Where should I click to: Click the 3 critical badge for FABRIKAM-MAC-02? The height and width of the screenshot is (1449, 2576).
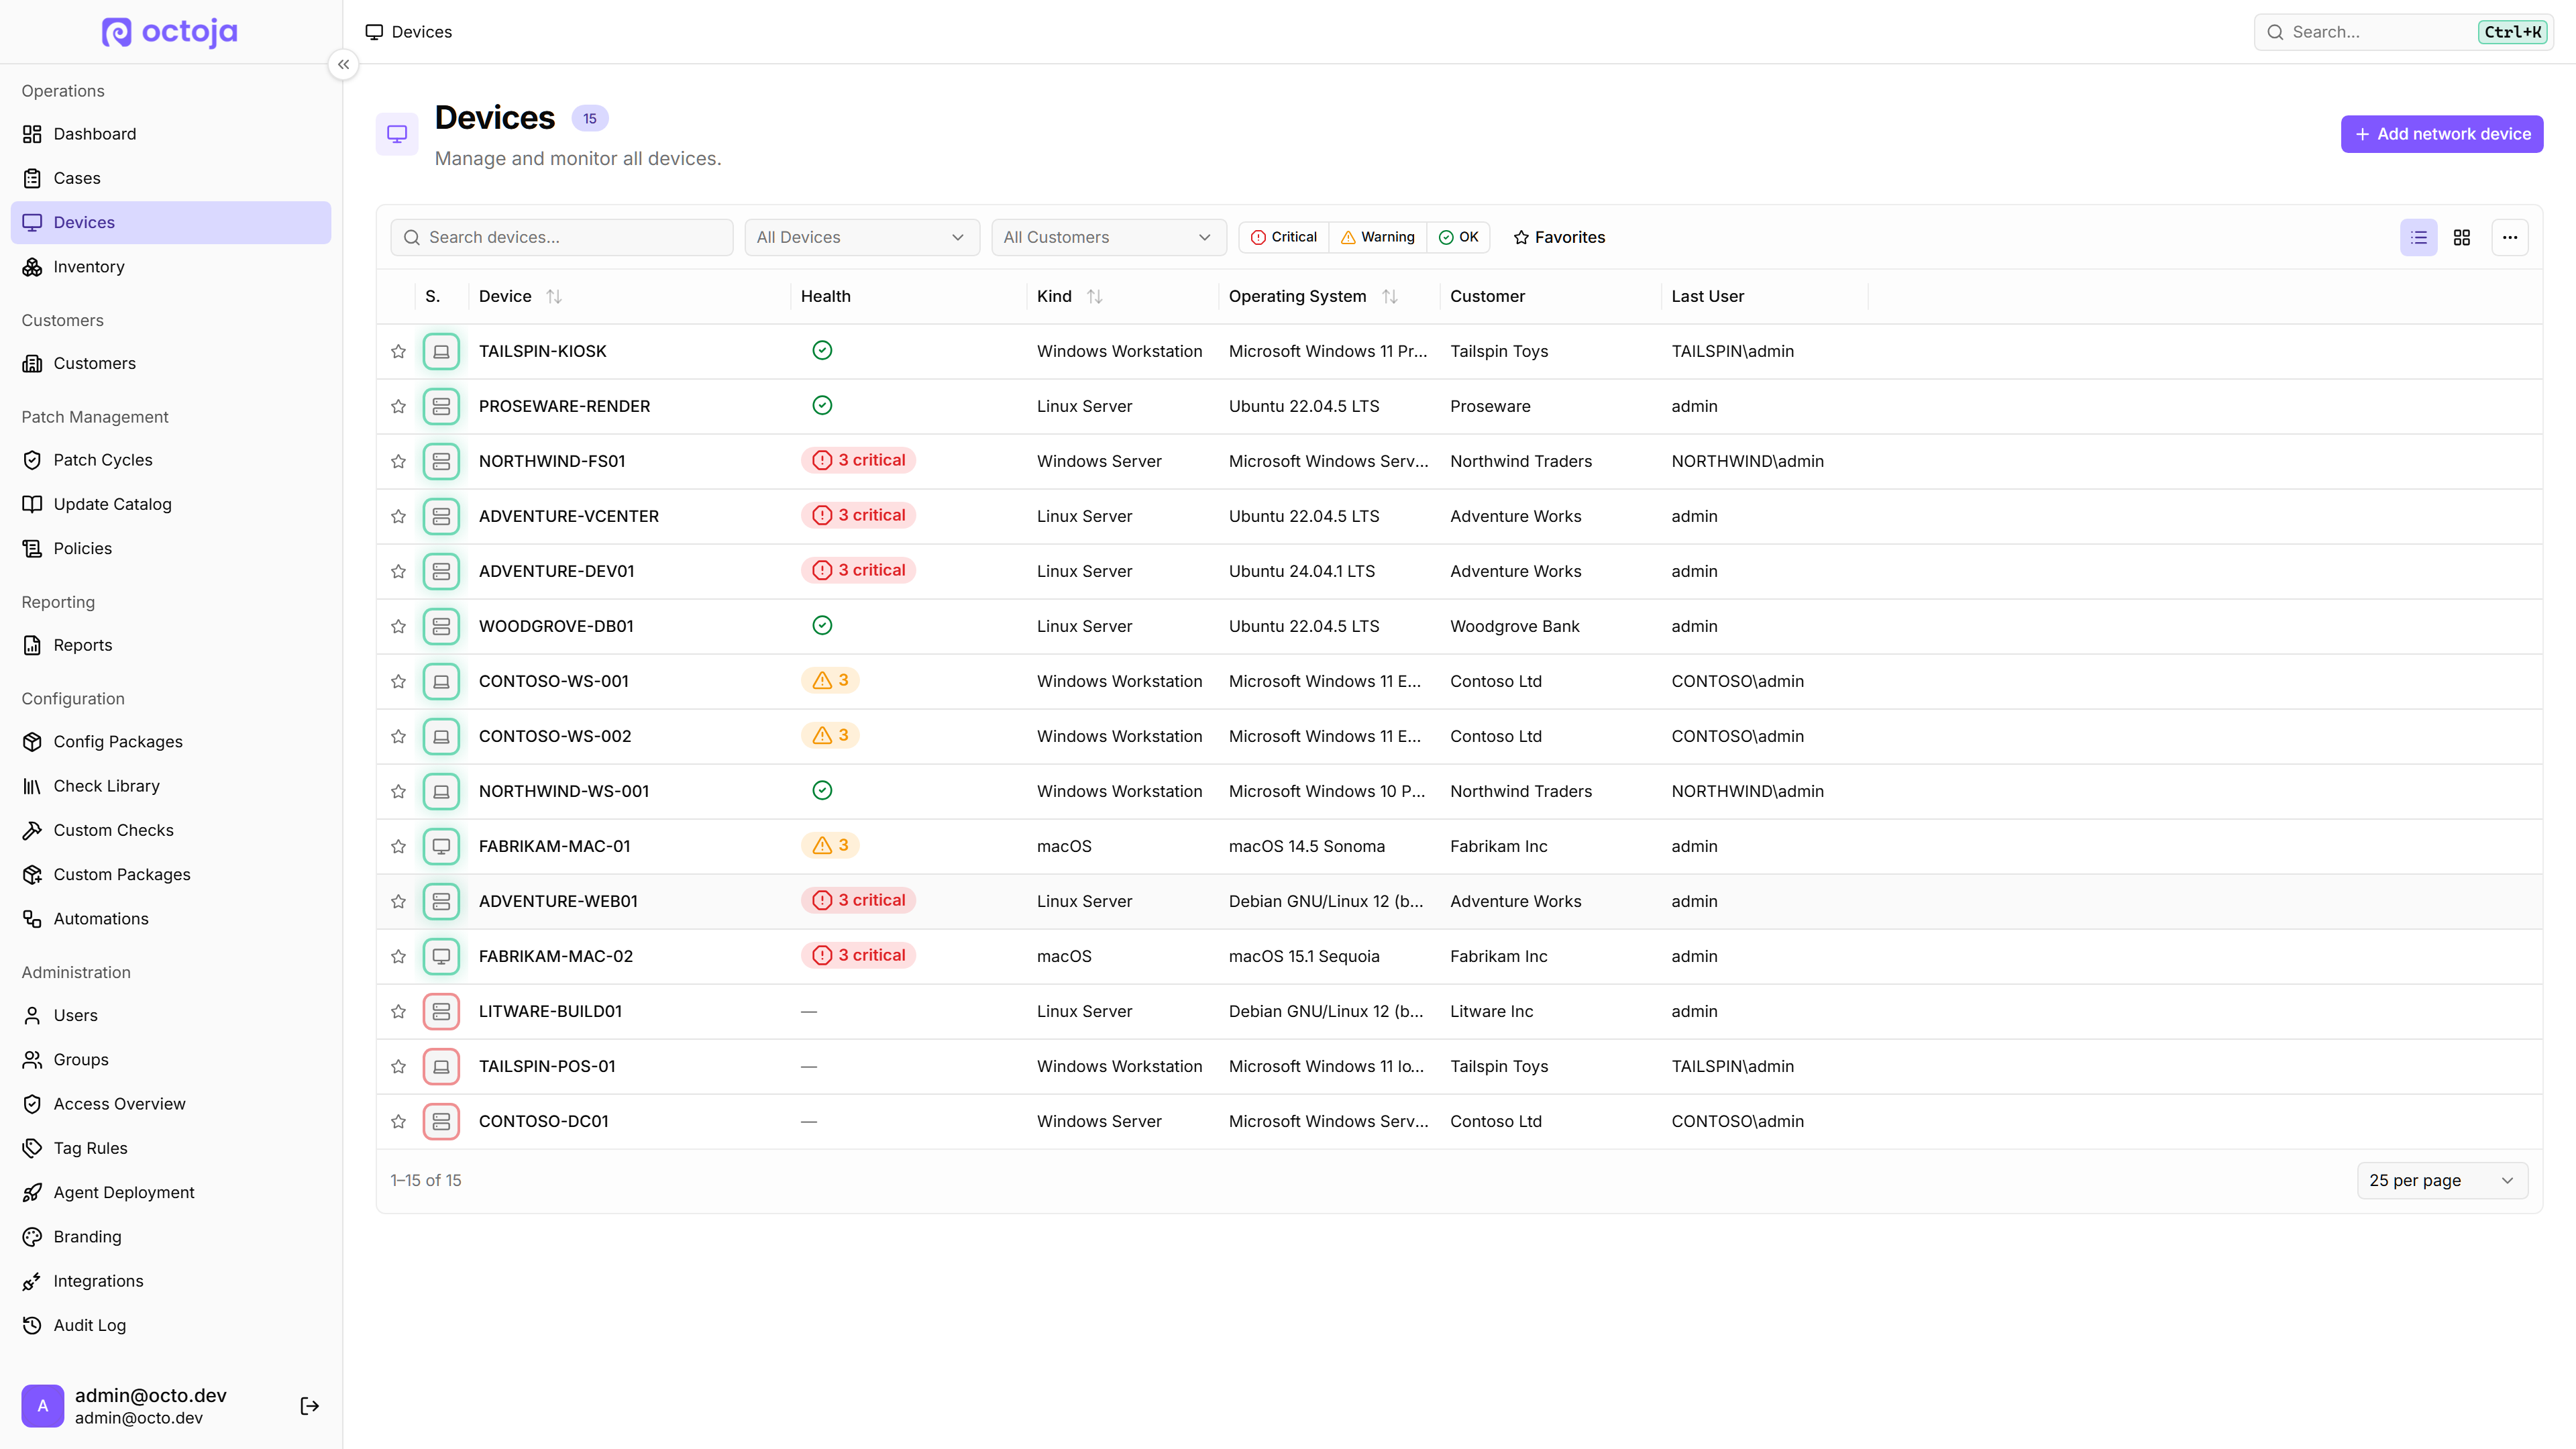[x=858, y=955]
